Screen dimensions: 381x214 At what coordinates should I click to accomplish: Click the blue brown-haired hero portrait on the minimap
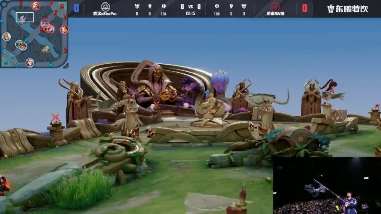click(23, 46)
